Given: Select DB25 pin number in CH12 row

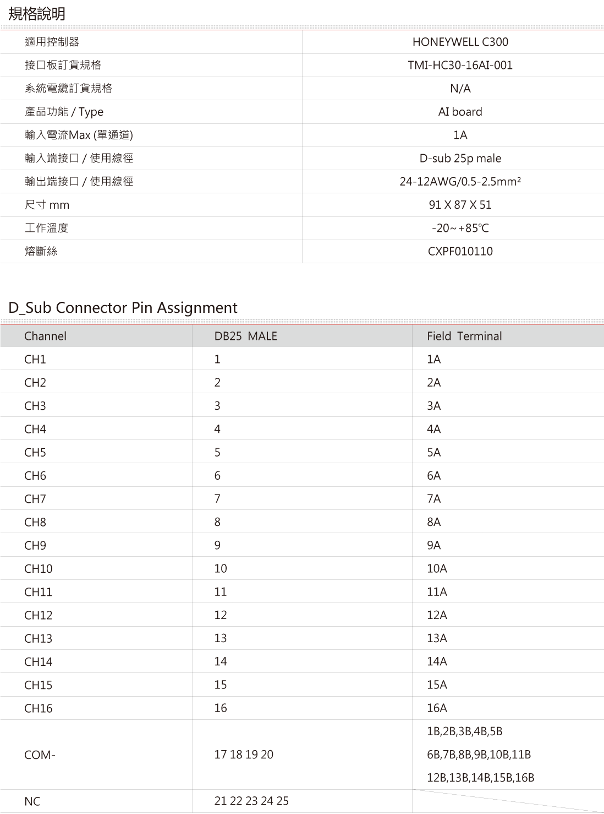Looking at the screenshot, I should 221,615.
